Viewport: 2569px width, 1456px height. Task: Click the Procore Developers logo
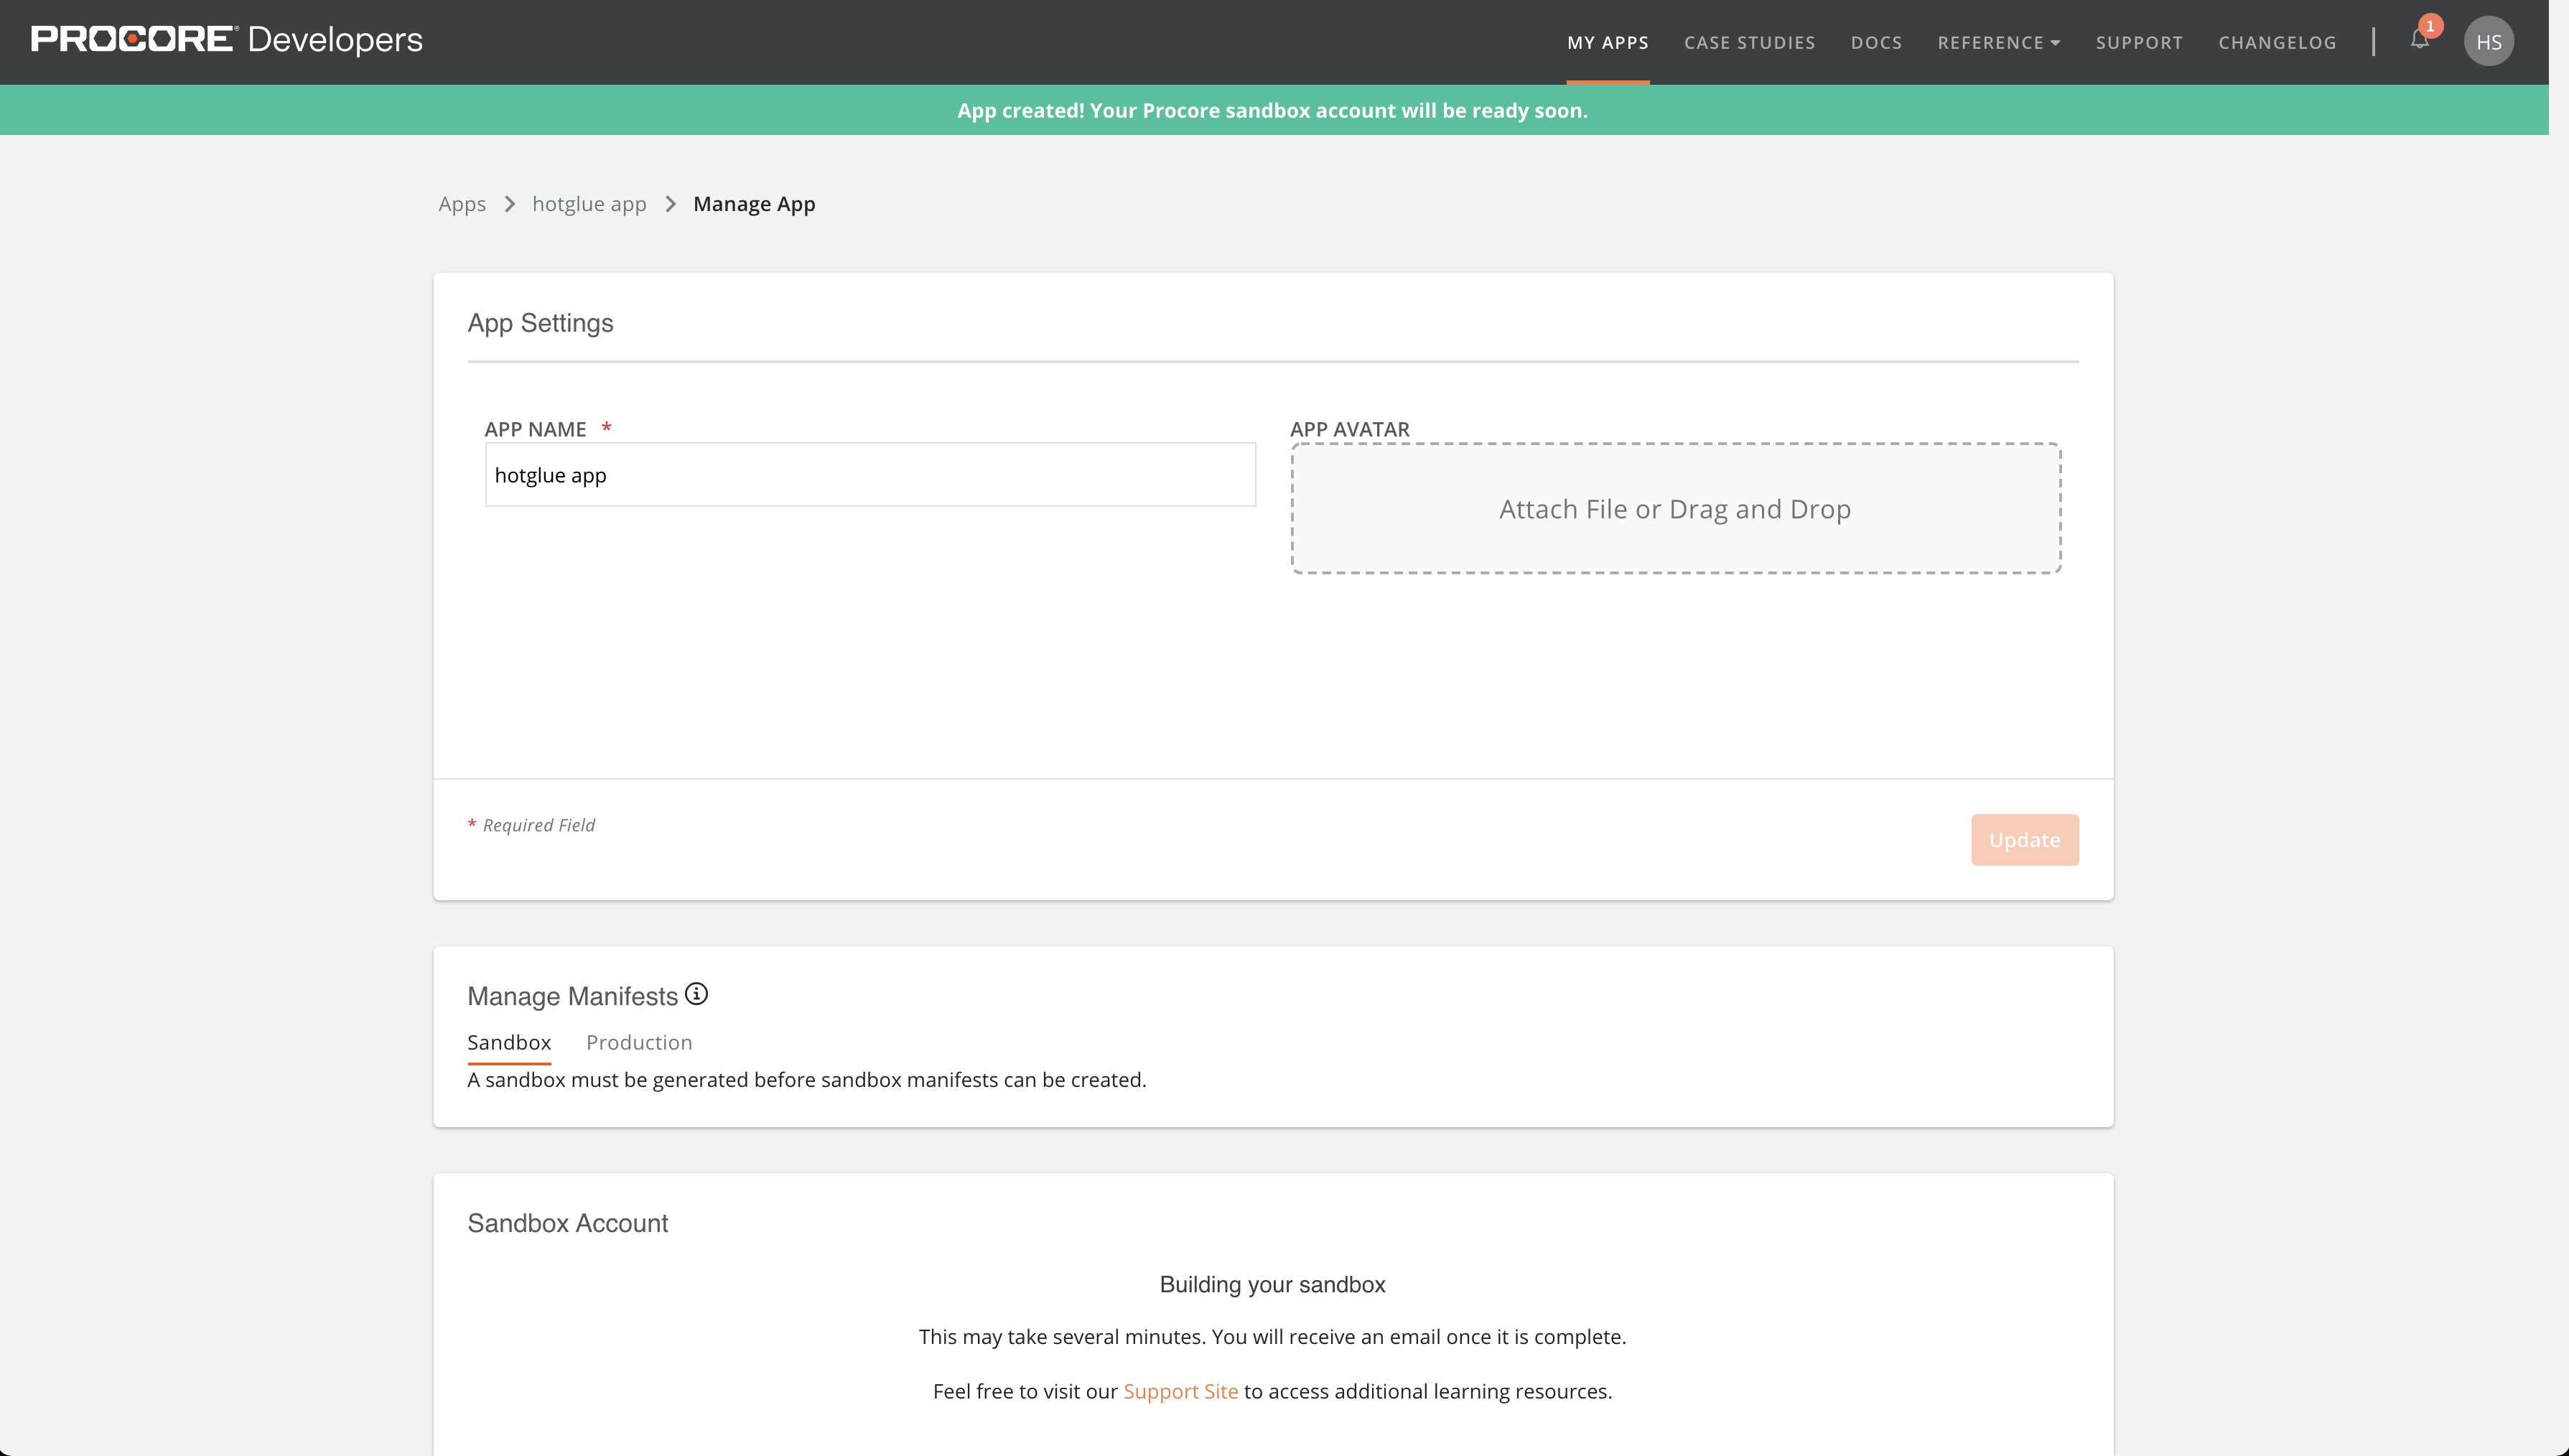227,39
